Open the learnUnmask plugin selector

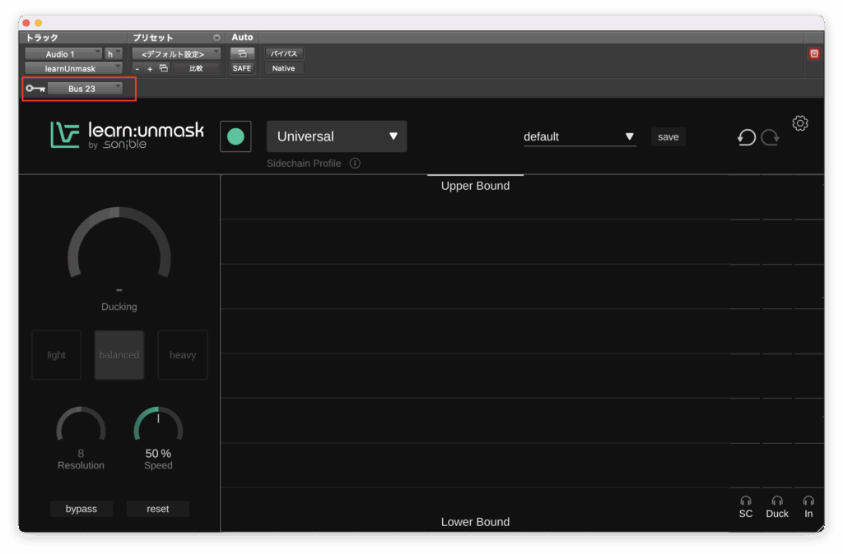pos(73,68)
